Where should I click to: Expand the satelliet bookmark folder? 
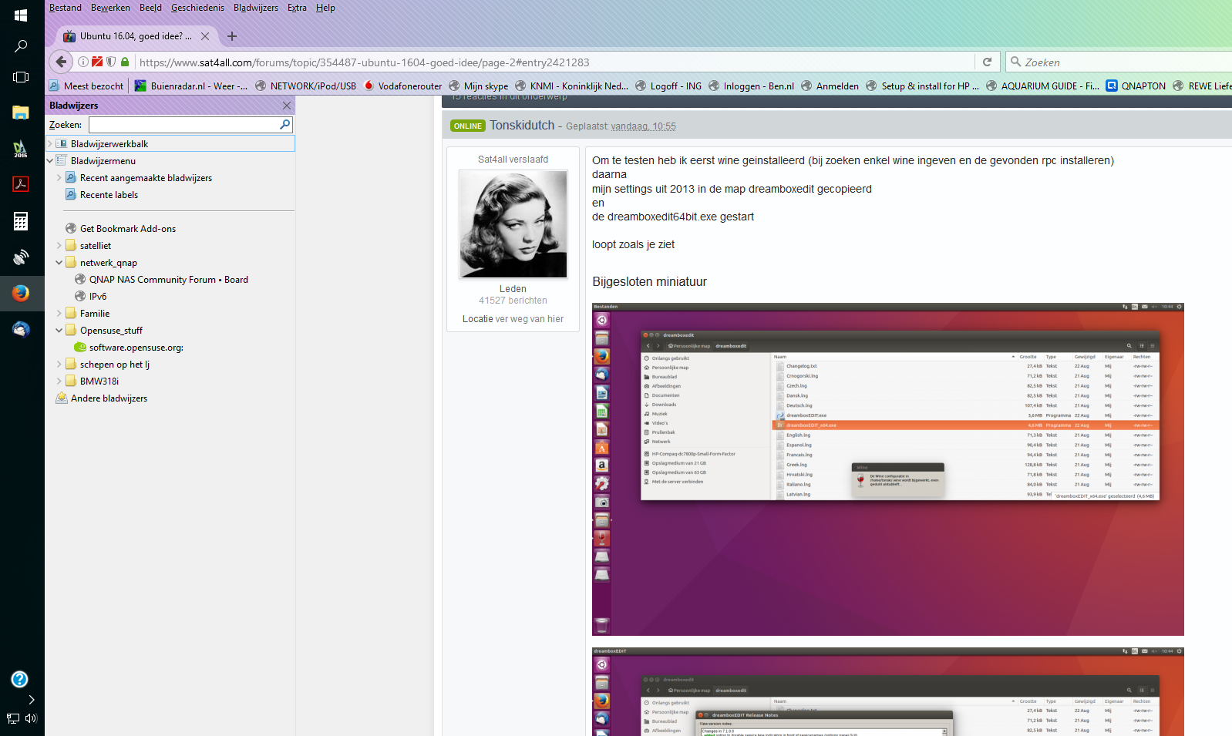[59, 246]
